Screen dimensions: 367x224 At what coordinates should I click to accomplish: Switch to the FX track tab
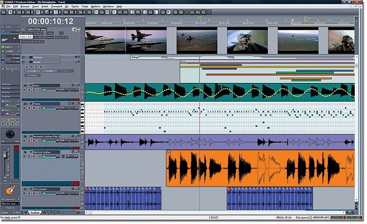coord(52,213)
